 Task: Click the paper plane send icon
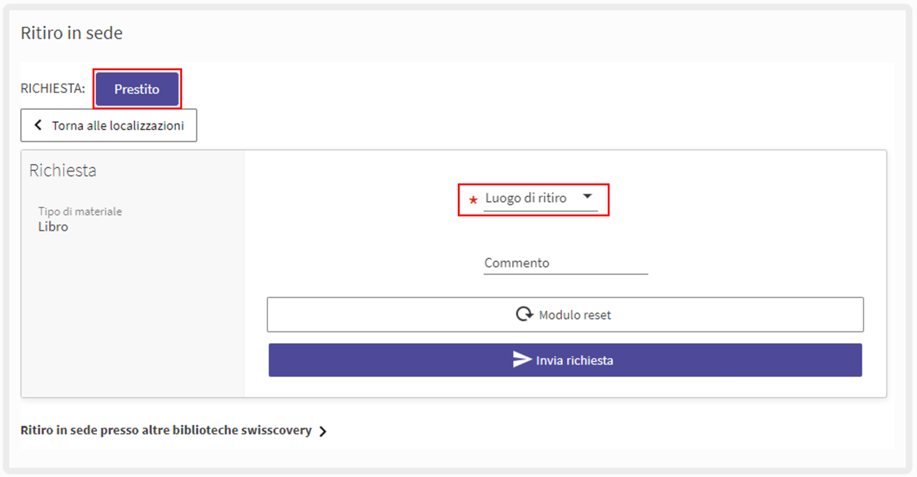[521, 360]
